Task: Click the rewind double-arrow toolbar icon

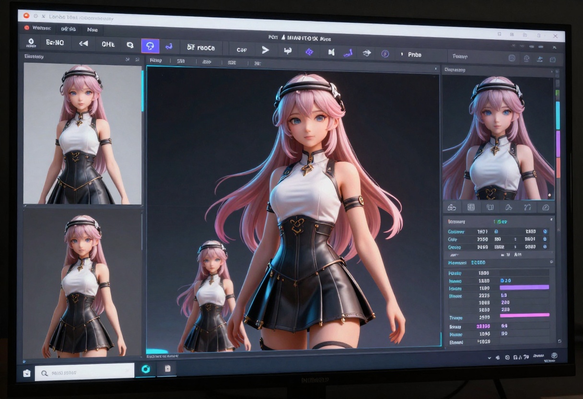Action: tap(83, 44)
